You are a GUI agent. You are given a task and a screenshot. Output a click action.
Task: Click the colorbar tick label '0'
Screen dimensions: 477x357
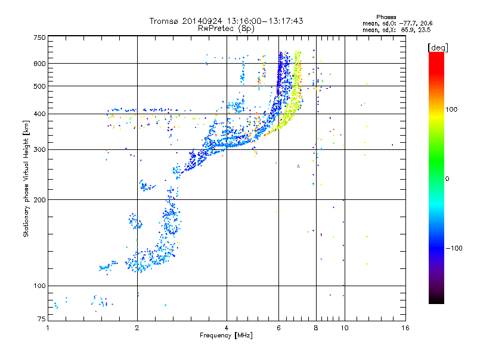pos(447,179)
